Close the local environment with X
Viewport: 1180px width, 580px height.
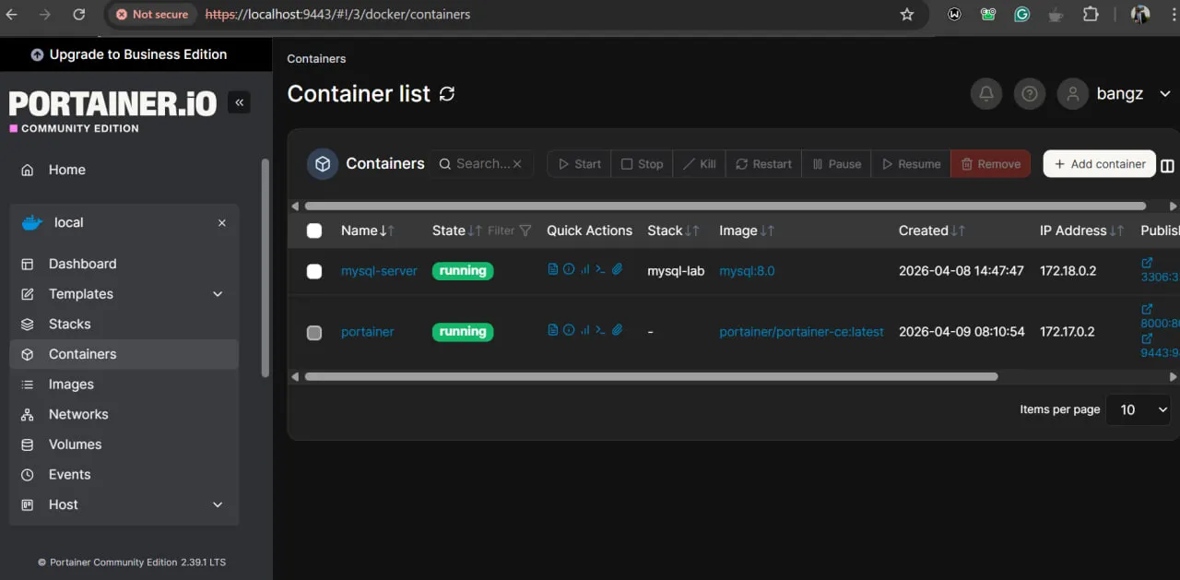[222, 223]
